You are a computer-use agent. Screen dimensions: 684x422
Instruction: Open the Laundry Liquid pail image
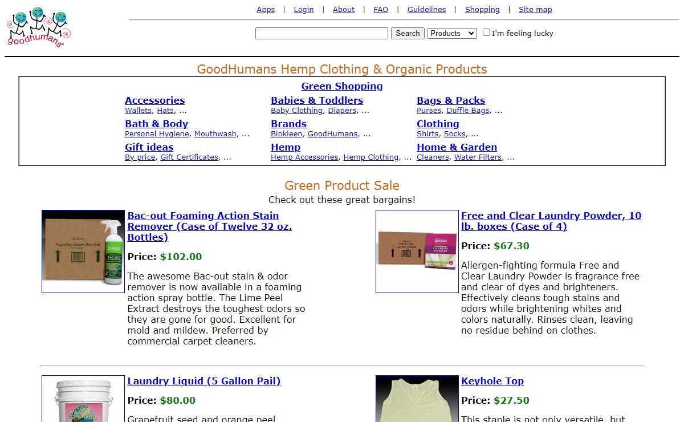83,399
